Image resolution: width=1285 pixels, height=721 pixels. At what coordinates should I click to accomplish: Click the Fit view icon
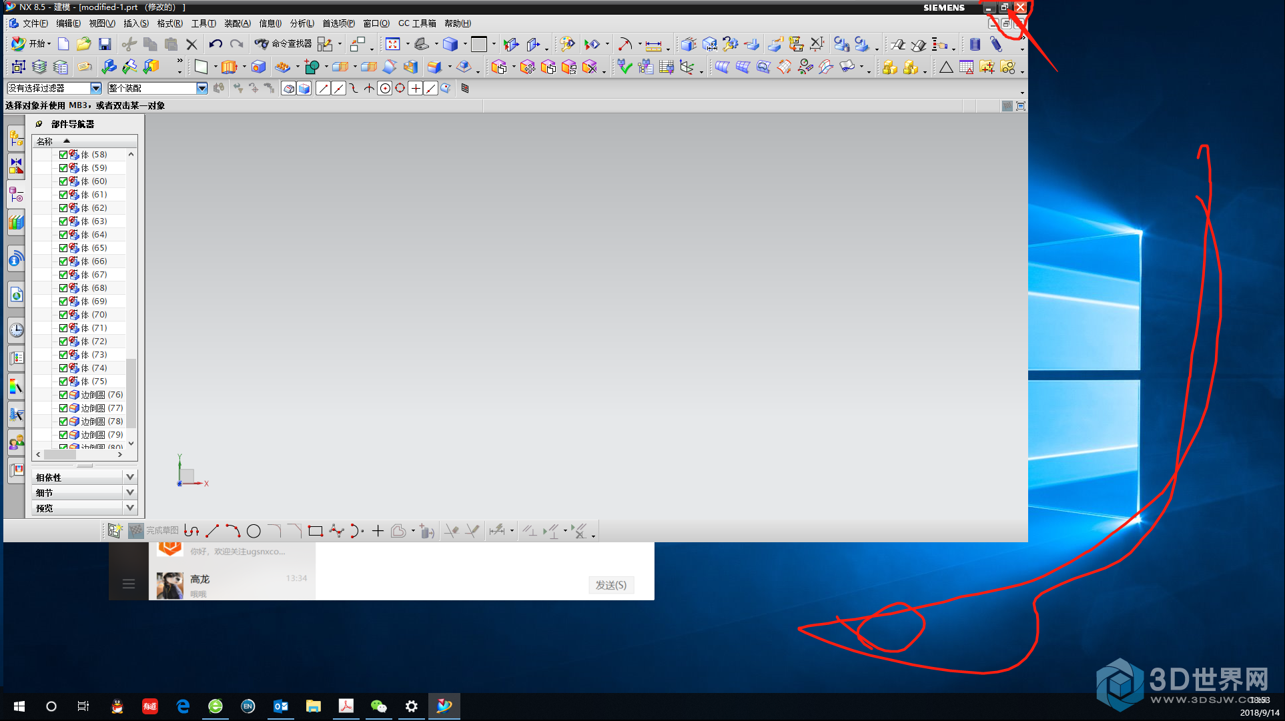393,44
